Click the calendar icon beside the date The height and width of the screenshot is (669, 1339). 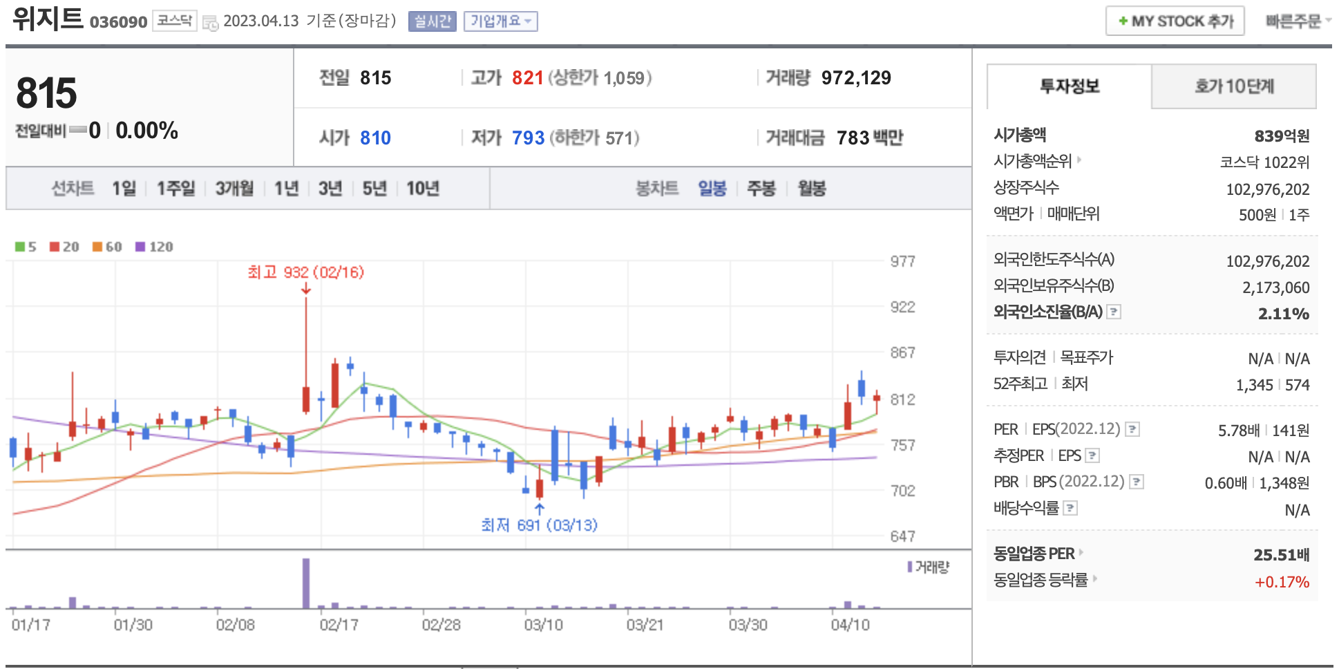pyautogui.click(x=210, y=22)
